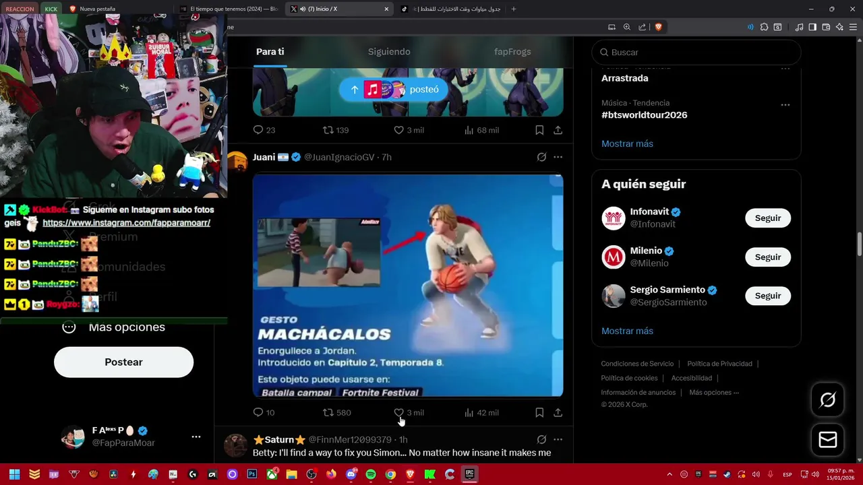Image resolution: width=863 pixels, height=485 pixels.
Task: Open the messages floating button
Action: tap(827, 440)
